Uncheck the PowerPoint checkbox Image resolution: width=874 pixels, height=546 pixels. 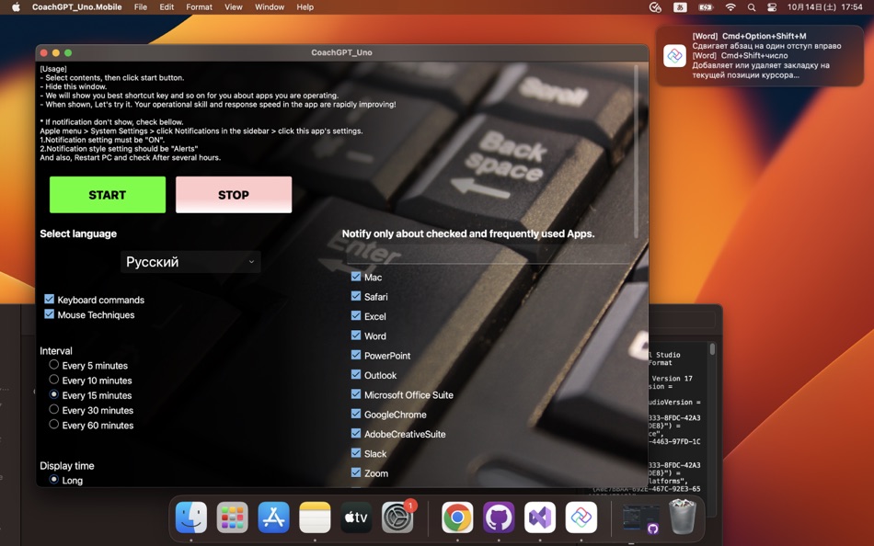point(356,355)
